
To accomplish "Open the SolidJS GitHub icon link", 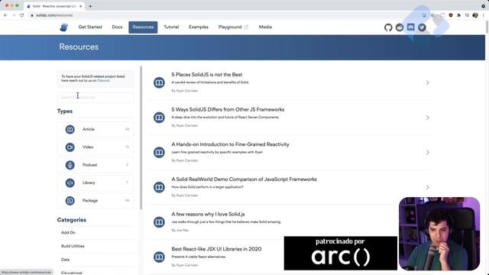I will [388, 27].
